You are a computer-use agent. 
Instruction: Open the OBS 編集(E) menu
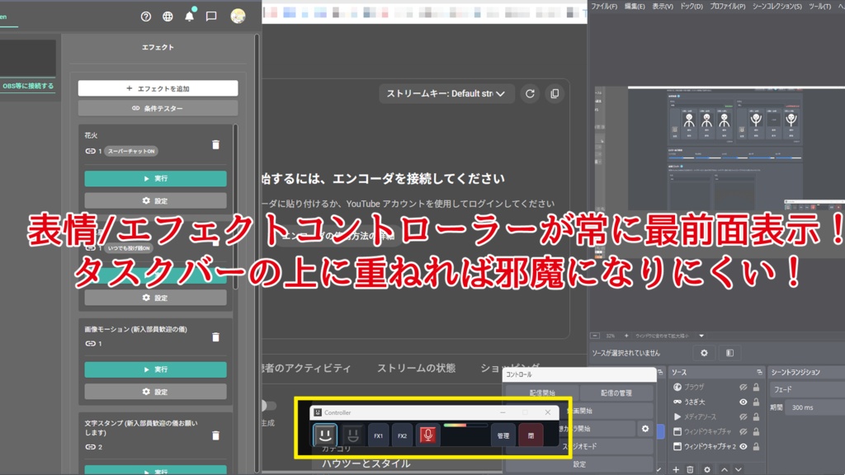pos(635,7)
